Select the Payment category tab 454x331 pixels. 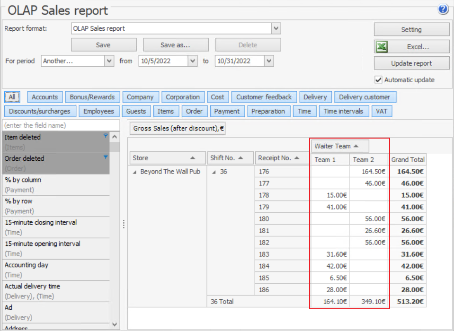coord(227,111)
